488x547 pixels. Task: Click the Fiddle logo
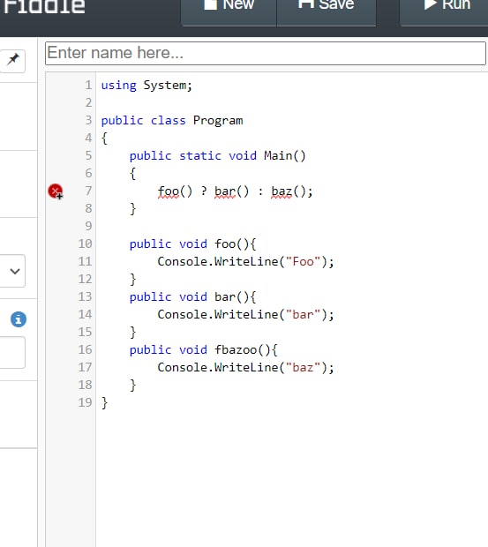coord(44,7)
